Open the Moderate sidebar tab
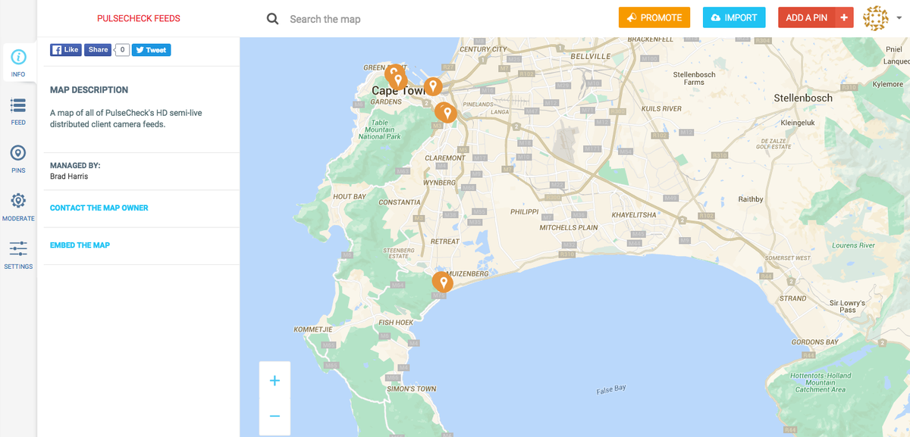The height and width of the screenshot is (437, 910). [x=18, y=208]
